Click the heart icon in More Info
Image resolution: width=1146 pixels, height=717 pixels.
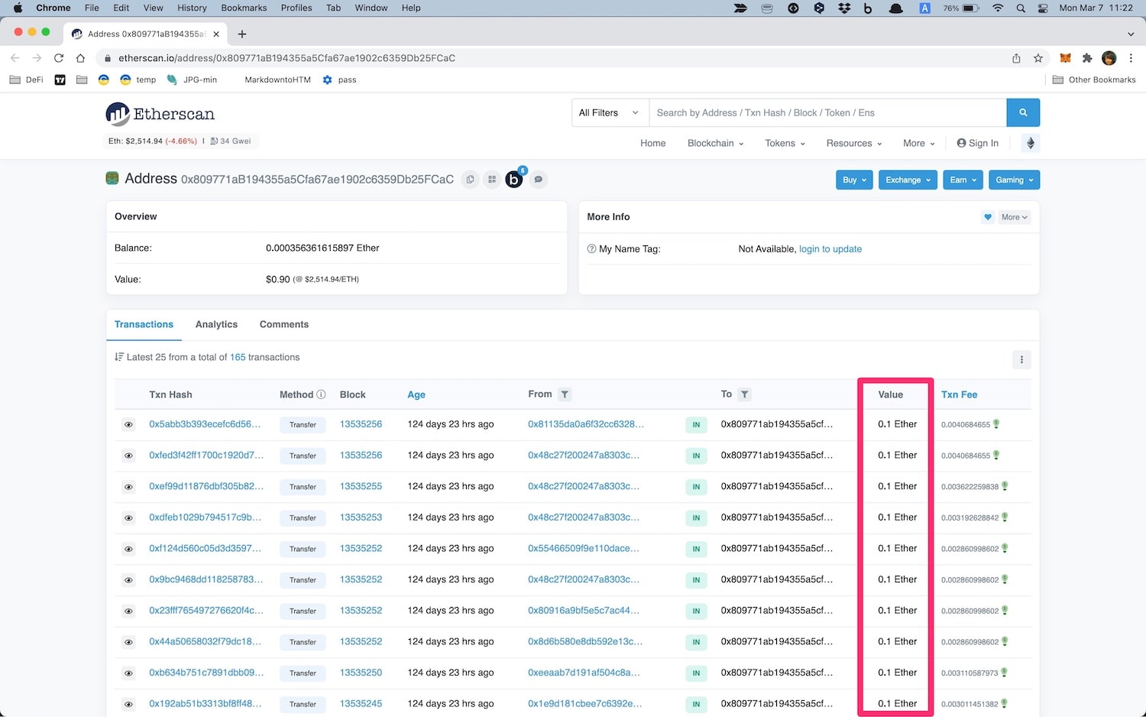(x=988, y=217)
